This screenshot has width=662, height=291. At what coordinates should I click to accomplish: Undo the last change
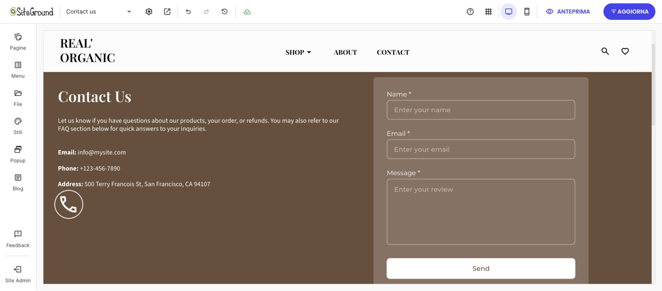coord(188,12)
